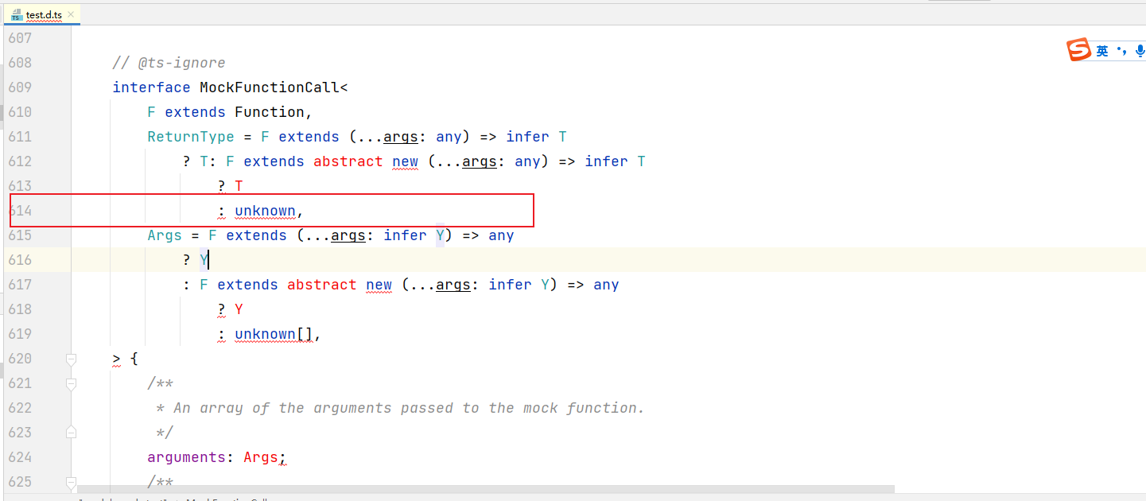Viewport: 1146px width, 501px height.
Task: Click the highlighted Y on line 615
Action: [x=439, y=235]
